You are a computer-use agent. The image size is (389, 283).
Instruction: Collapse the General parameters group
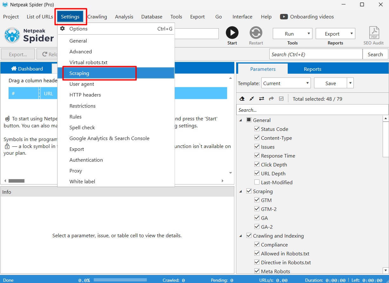[240, 120]
